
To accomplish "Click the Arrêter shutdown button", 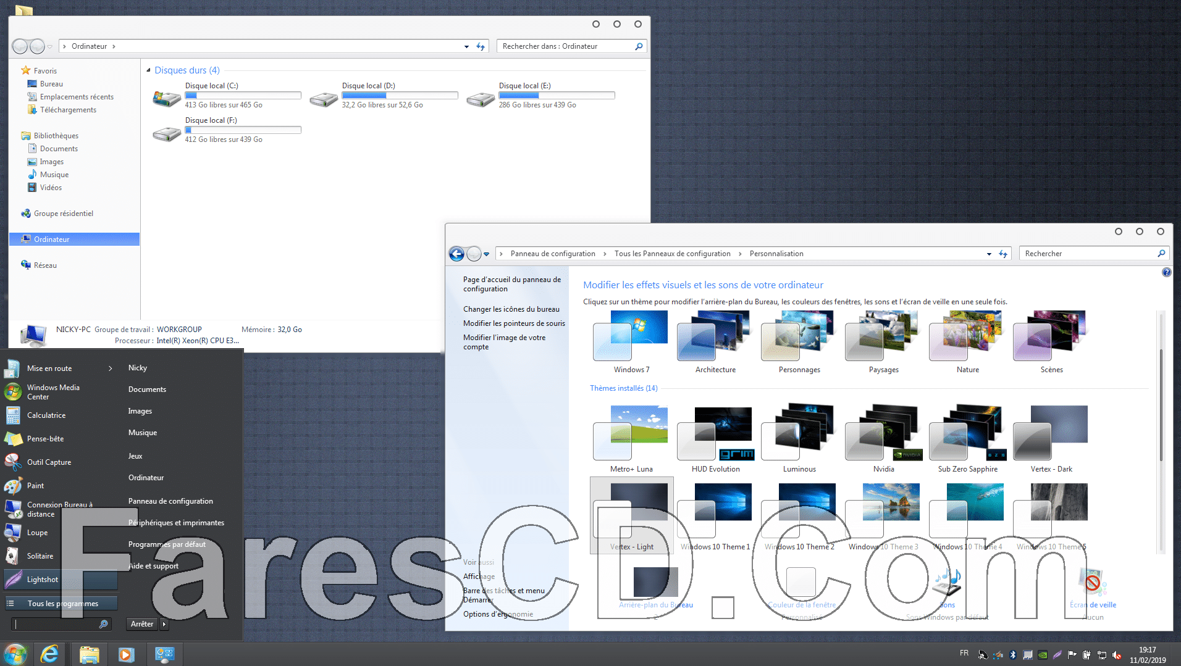I will 142,624.
